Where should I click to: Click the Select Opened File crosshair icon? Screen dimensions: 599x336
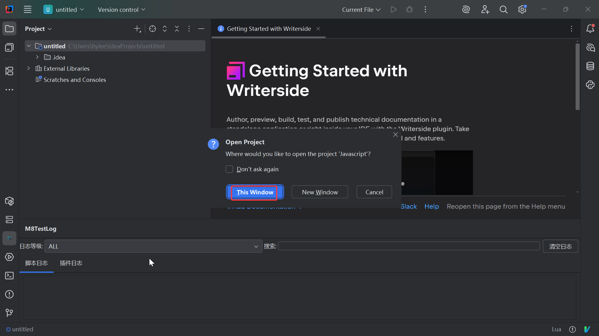click(x=153, y=29)
